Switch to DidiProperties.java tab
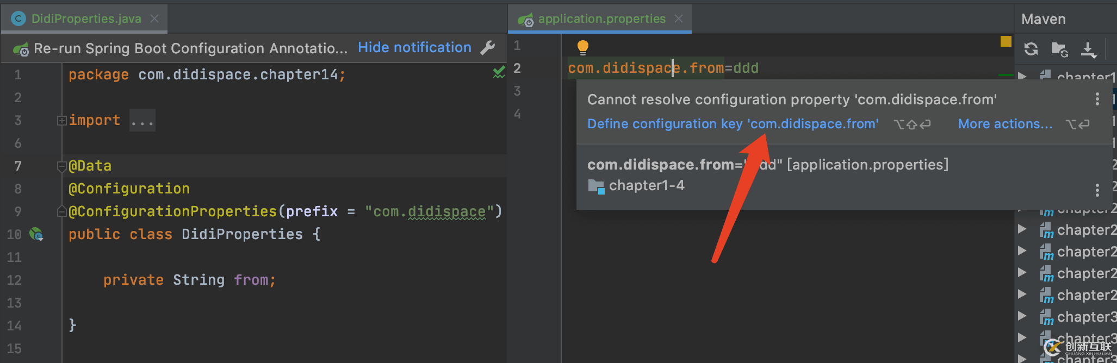This screenshot has height=363, width=1117. point(86,19)
